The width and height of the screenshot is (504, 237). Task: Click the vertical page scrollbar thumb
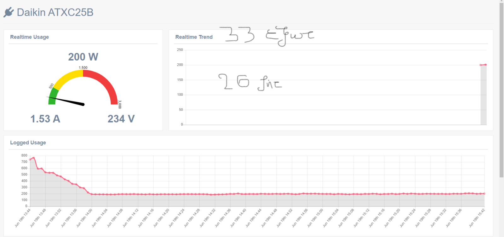click(x=501, y=90)
